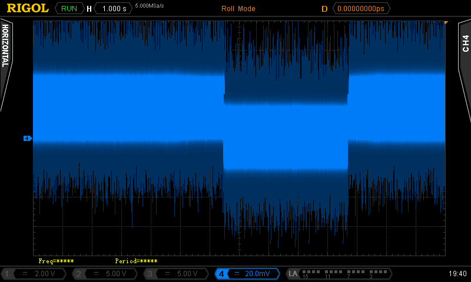The image size is (471, 282).
Task: Select channel 3 with 5.00 V scale
Action: tap(176, 274)
